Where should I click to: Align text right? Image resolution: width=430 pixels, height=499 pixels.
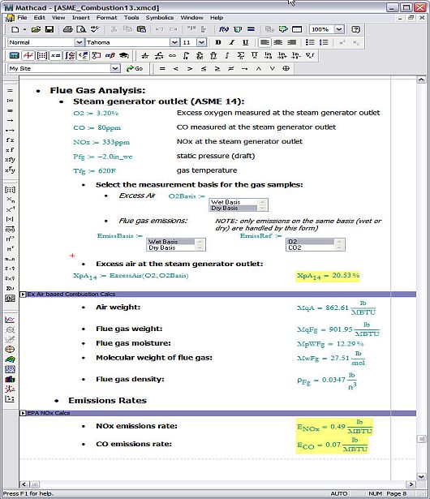[x=291, y=42]
